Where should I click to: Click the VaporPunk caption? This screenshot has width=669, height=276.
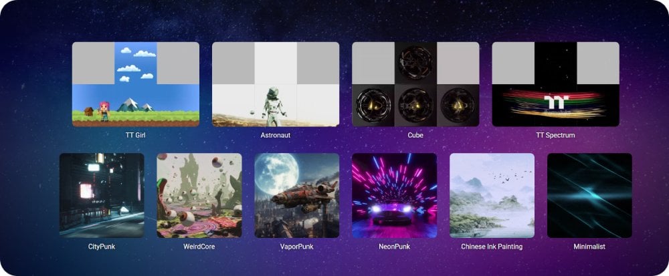(x=297, y=247)
